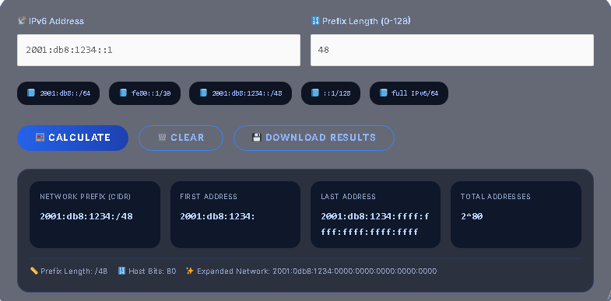Screen dimensions: 611x301
Task: Select the First Address value 2001:db8:1234:
Action: pyautogui.click(x=217, y=216)
